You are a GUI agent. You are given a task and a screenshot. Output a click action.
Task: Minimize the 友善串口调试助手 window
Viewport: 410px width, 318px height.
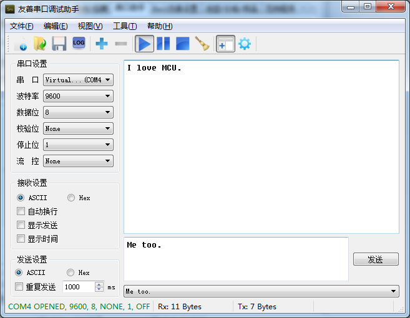350,7
